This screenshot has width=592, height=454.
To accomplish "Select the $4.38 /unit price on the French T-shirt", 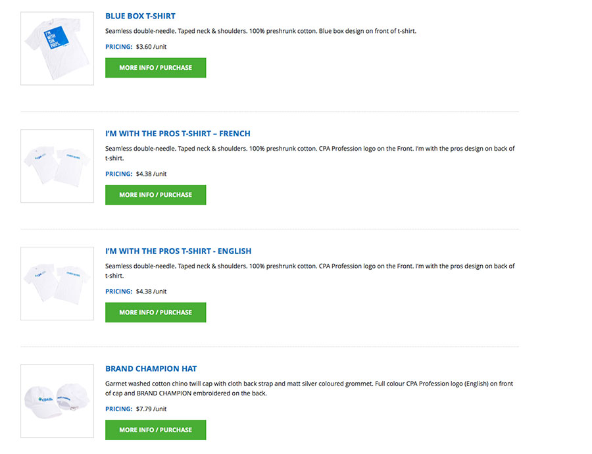I will pos(151,174).
